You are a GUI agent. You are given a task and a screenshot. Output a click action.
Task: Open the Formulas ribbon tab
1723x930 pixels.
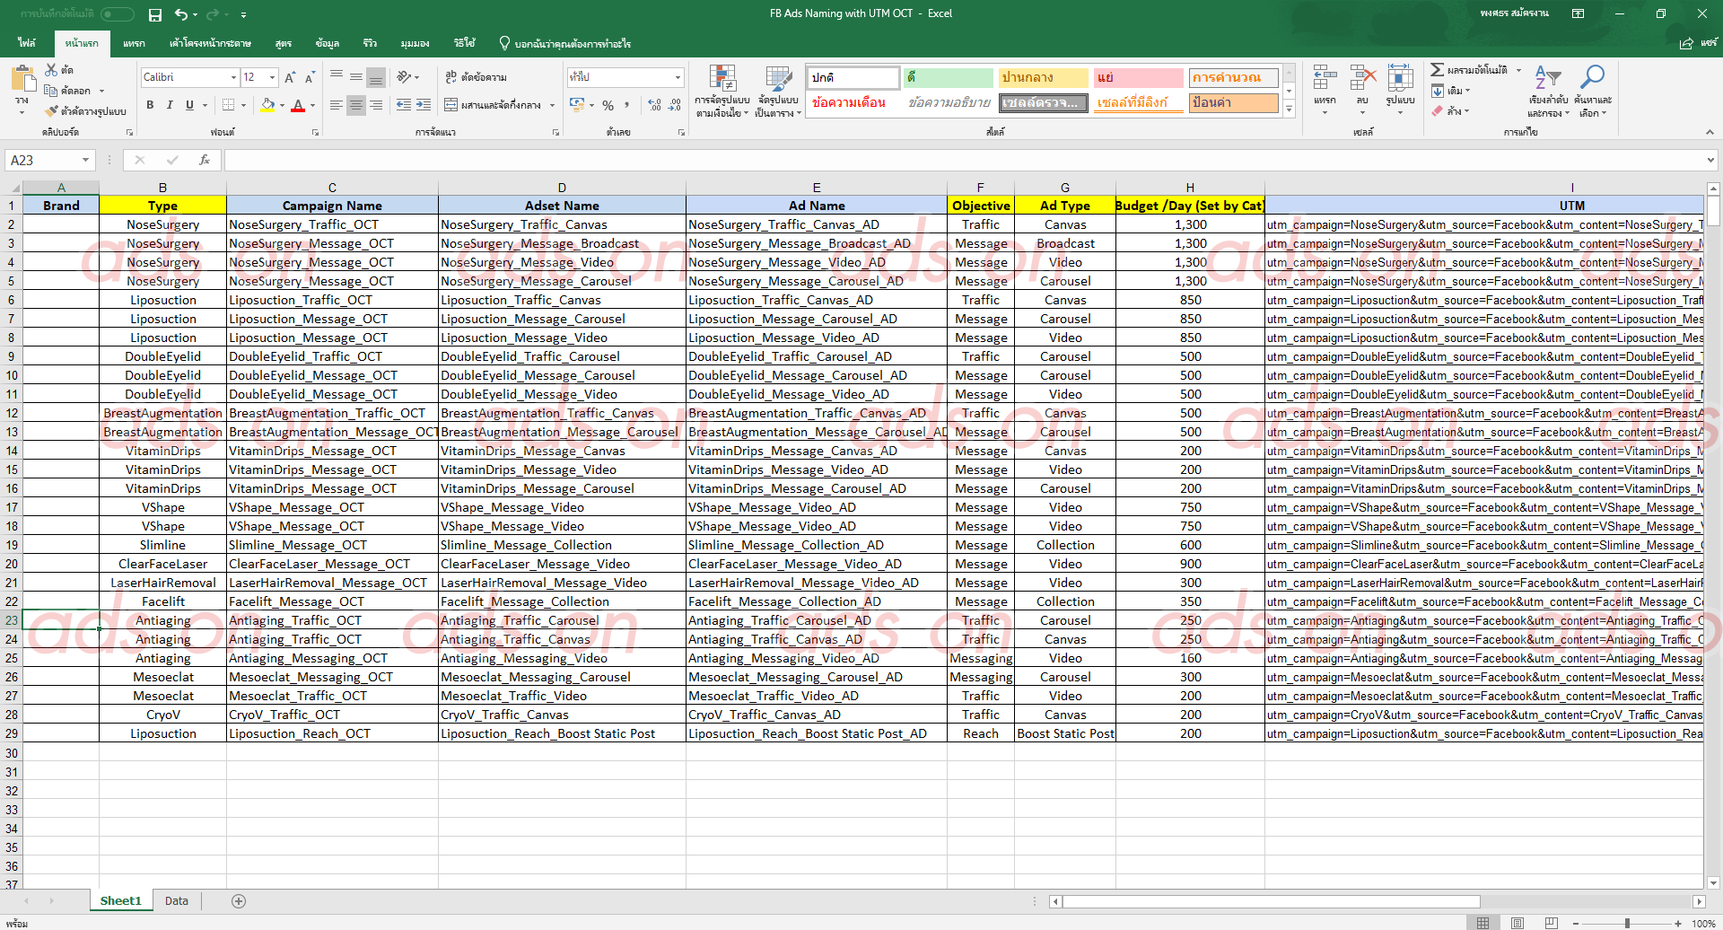pyautogui.click(x=284, y=43)
